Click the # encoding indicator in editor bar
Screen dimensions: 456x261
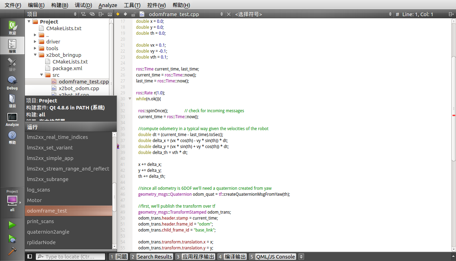397,14
